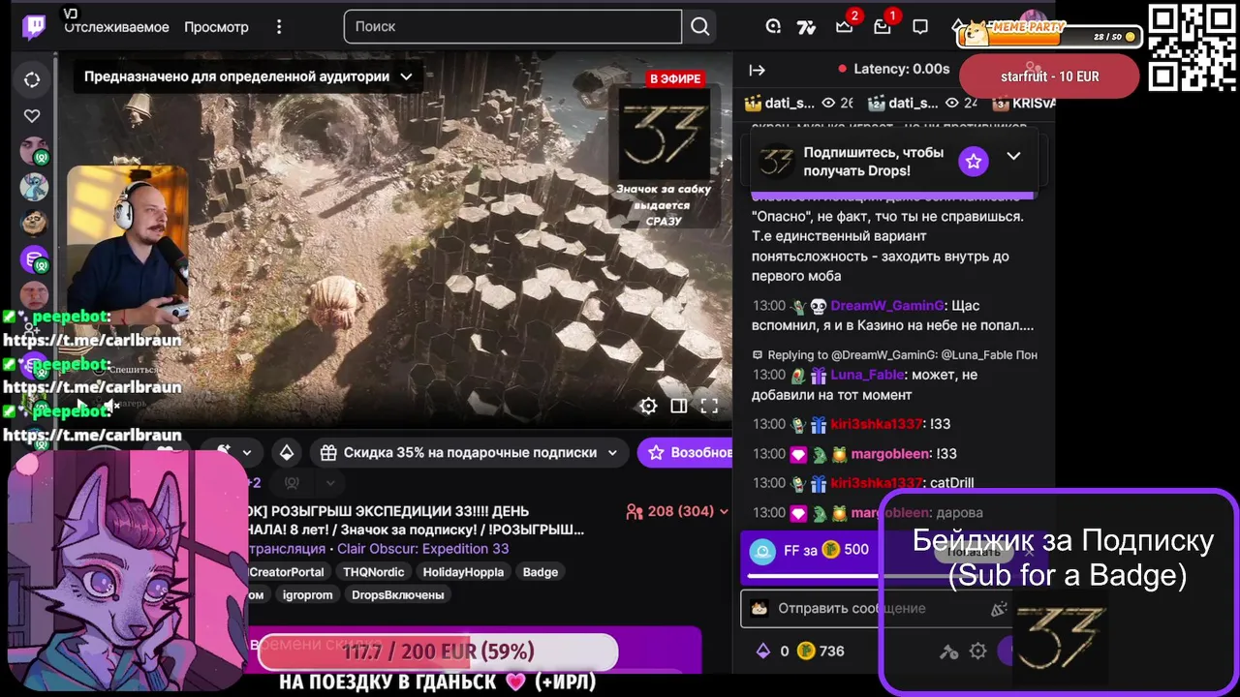Click В ЭФИРЕ live badge
The width and height of the screenshot is (1240, 697).
[675, 78]
